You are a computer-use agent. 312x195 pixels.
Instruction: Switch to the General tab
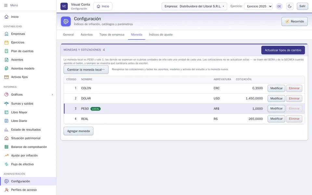click(x=69, y=35)
